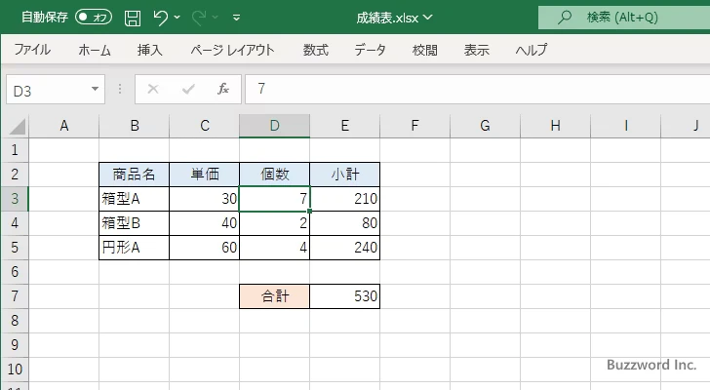Switch to the データ tab
Image resolution: width=710 pixels, height=390 pixels.
click(370, 50)
